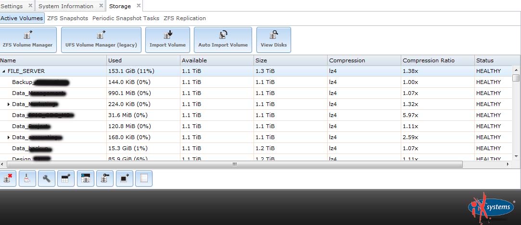
Task: Go to the ZFS Snapshots sub-tab
Action: (68, 18)
